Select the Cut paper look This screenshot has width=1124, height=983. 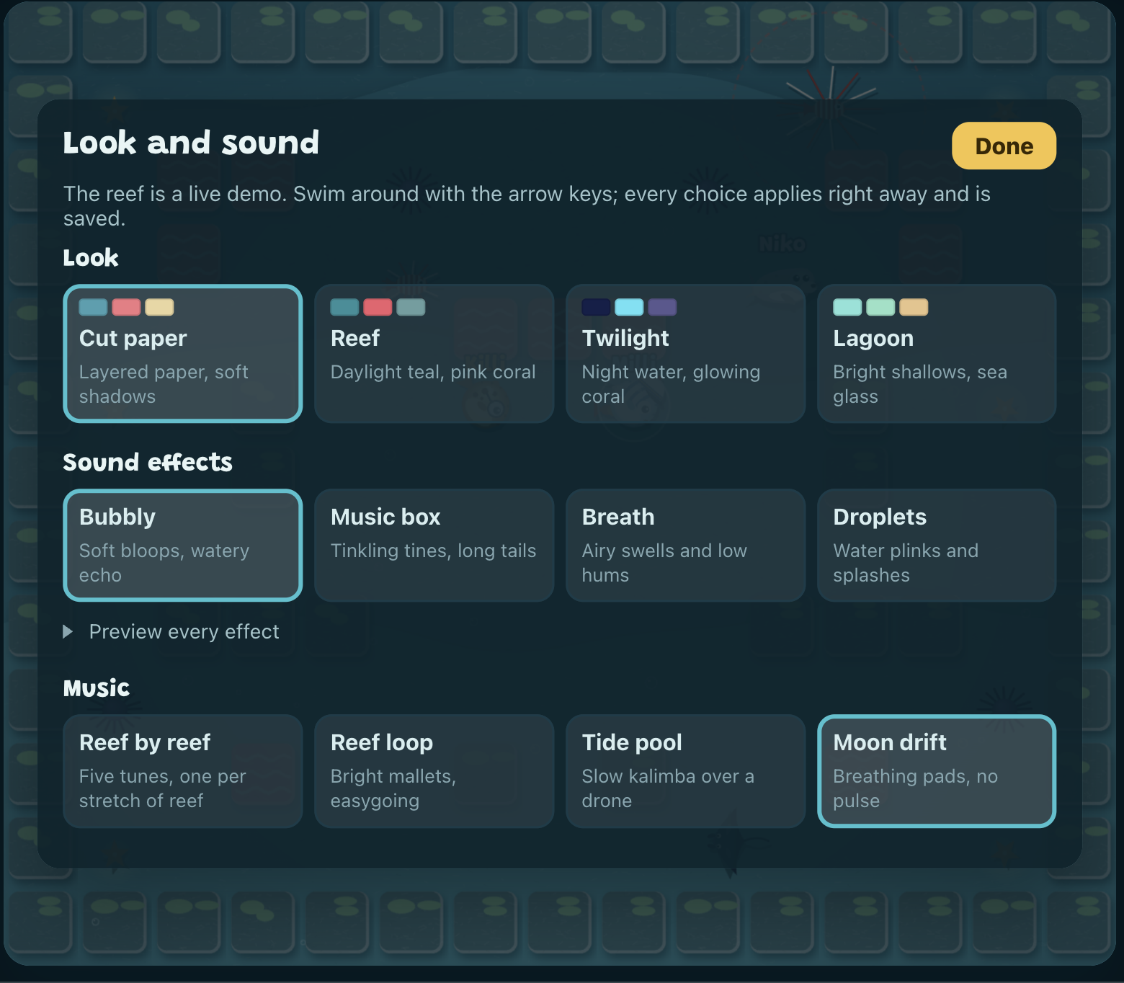183,353
